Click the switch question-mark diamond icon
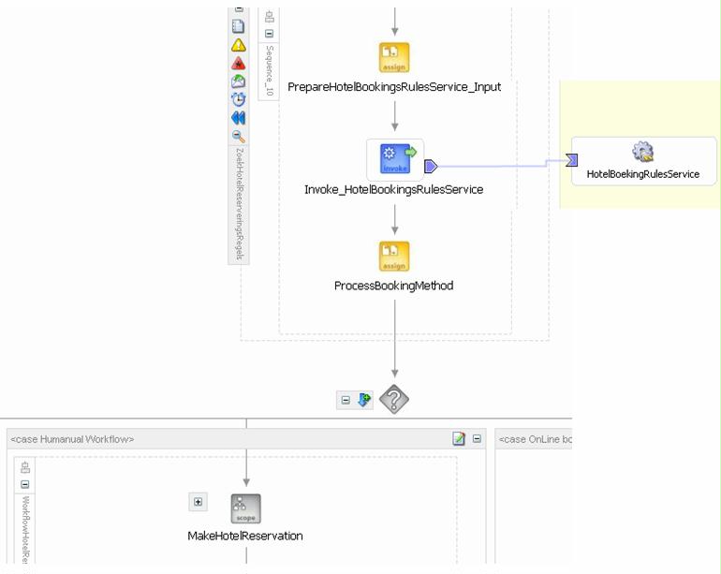The height and width of the screenshot is (574, 721). tap(394, 399)
